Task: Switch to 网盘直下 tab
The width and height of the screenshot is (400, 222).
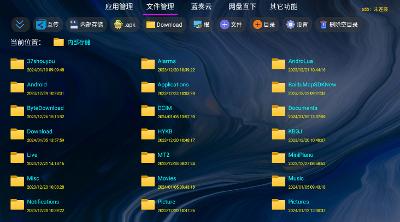Action: click(x=242, y=7)
